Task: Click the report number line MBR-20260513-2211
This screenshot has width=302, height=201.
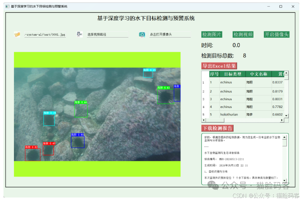Action: [224, 159]
